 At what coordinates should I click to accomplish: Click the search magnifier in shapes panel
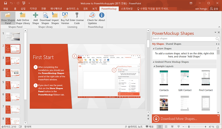coord(217,39)
